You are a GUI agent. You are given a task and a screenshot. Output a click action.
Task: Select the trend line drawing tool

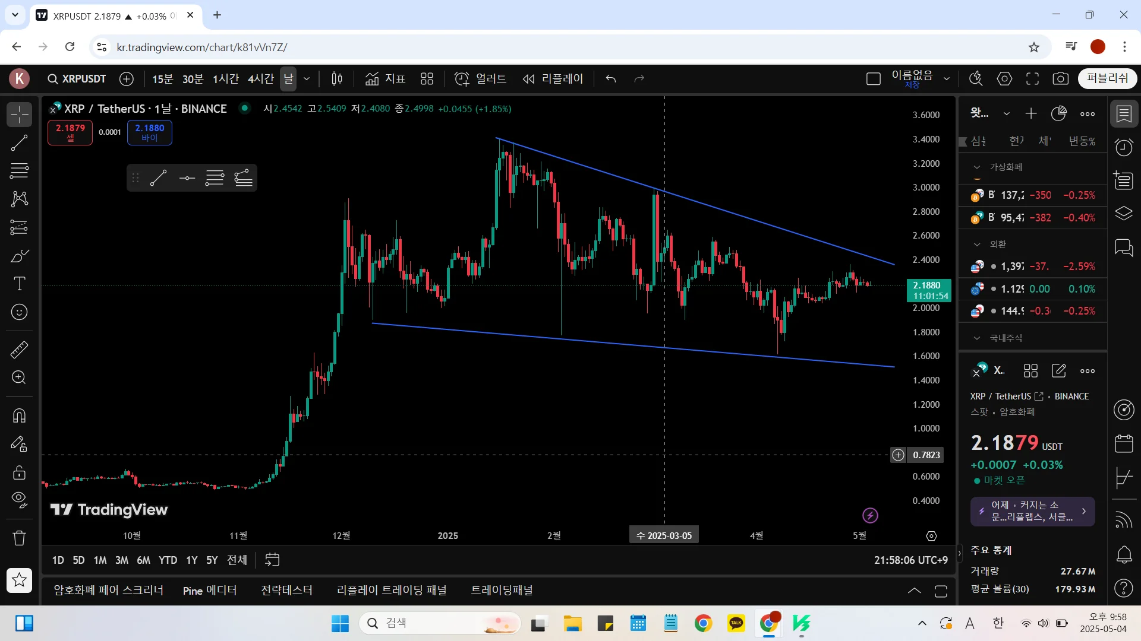pyautogui.click(x=19, y=142)
